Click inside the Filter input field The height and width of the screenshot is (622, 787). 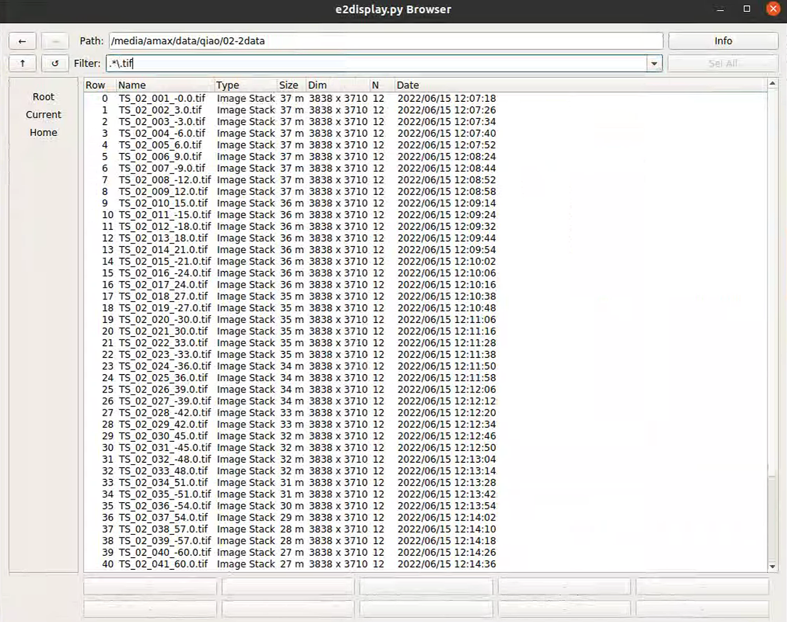pyautogui.click(x=341, y=63)
